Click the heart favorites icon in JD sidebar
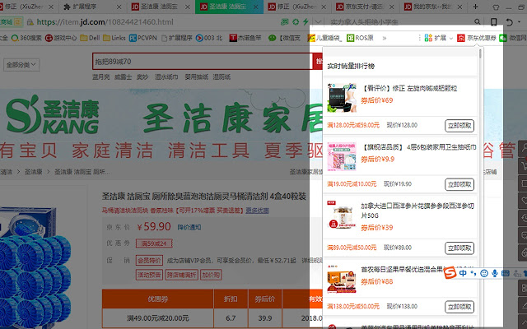This screenshot has height=329, width=527. click(x=523, y=201)
